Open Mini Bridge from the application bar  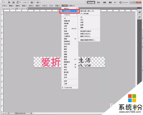pos(14,2)
